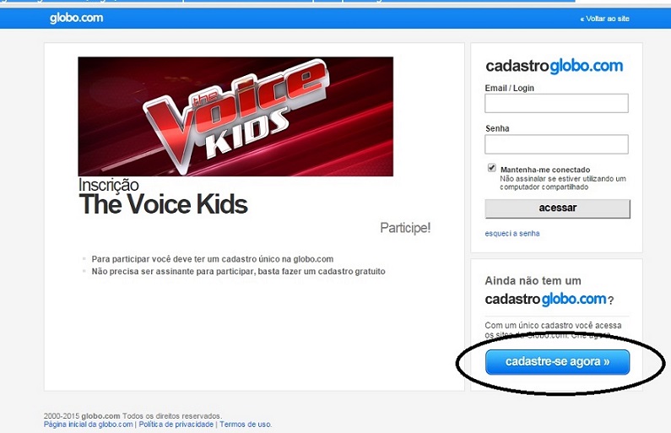Screen dimensions: 671x433
Task: Click the cadastre-se agora button
Action: [x=557, y=362]
